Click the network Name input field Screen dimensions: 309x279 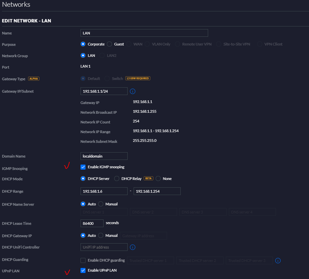coord(144,33)
